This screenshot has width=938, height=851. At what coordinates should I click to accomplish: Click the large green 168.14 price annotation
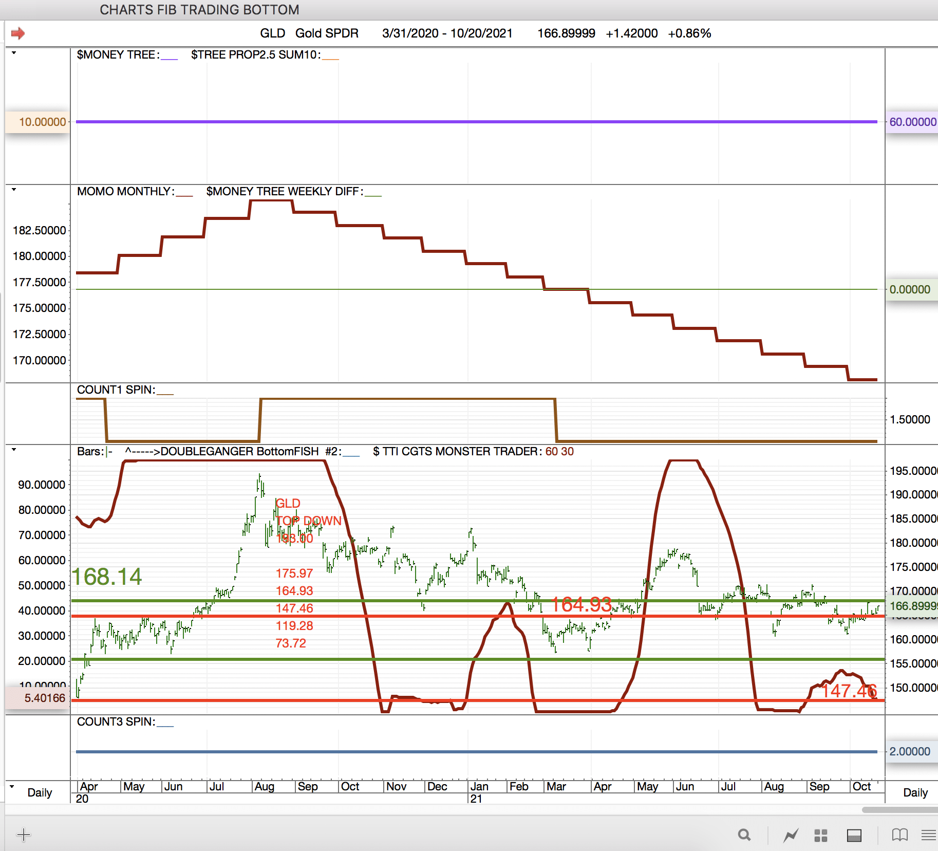coord(106,577)
